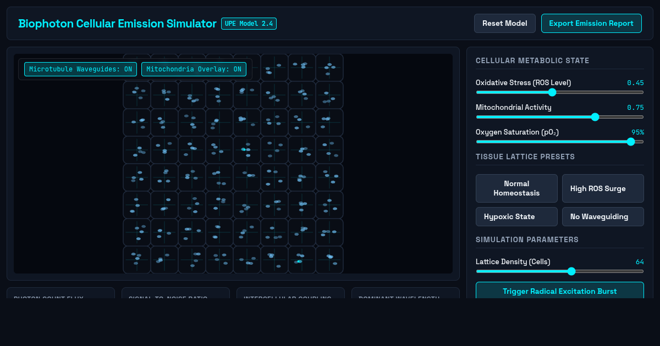
Task: Click the Tissue Lattice Presets heading
Action: pos(525,157)
